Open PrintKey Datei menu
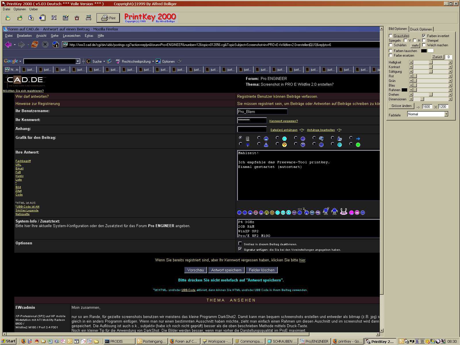This screenshot has height=345, width=460. click(6, 9)
